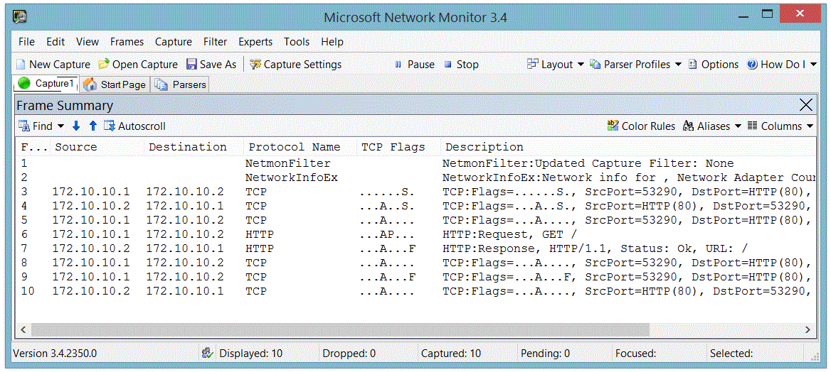831x372 pixels.
Task: Click the Save As floppy disk icon
Action: tap(192, 65)
